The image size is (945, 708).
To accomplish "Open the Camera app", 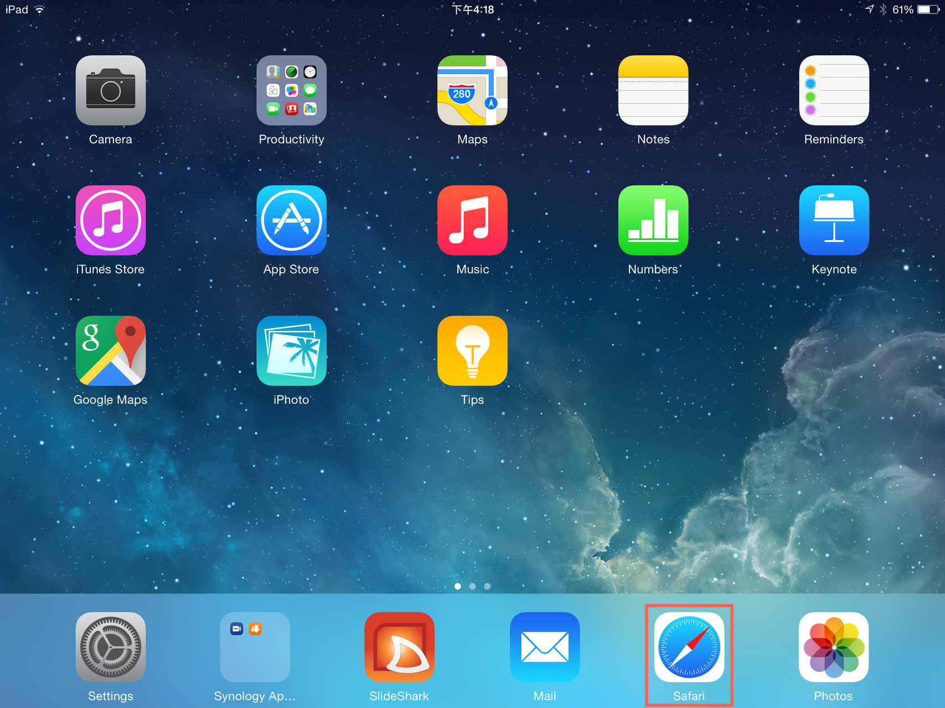I will pos(111,90).
